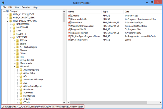Select the AuthHost key label
Viewport: 163px width, 109px height.
[28, 93]
